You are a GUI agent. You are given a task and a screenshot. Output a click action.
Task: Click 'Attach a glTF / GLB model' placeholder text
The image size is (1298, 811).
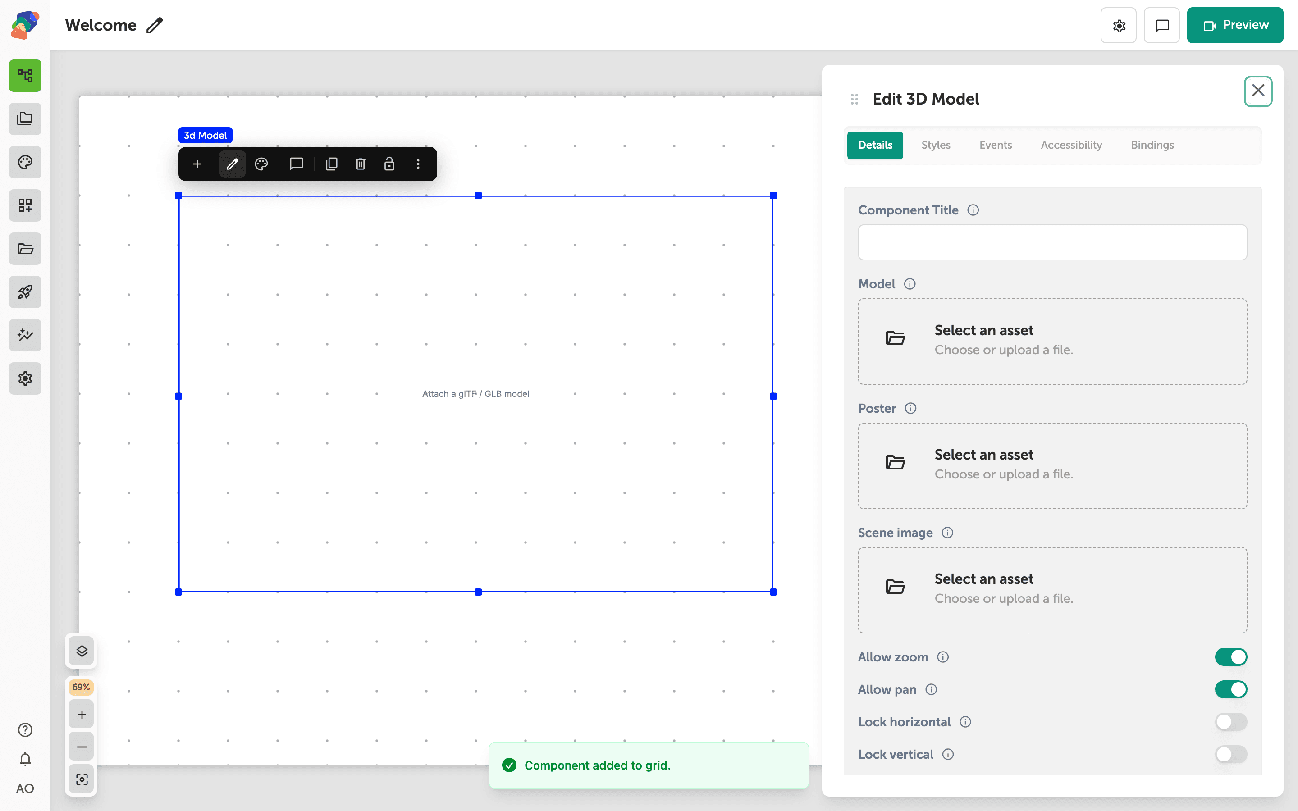(476, 394)
